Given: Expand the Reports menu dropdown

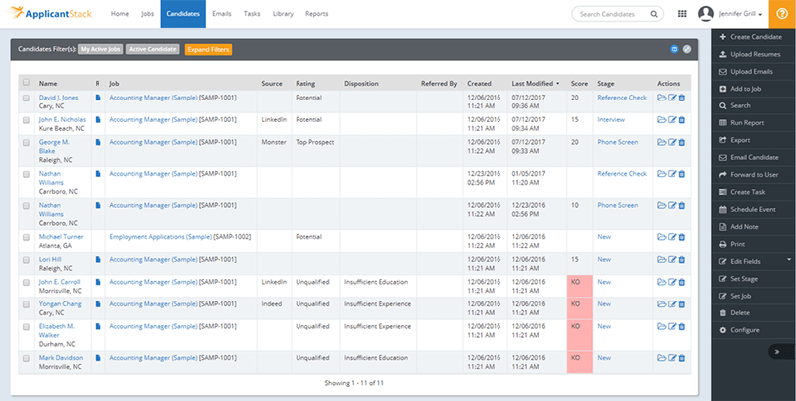Looking at the screenshot, I should click(318, 14).
